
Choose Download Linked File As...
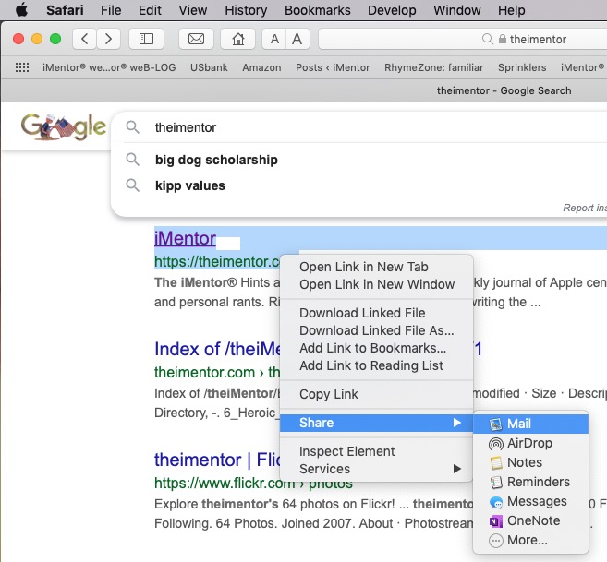376,330
